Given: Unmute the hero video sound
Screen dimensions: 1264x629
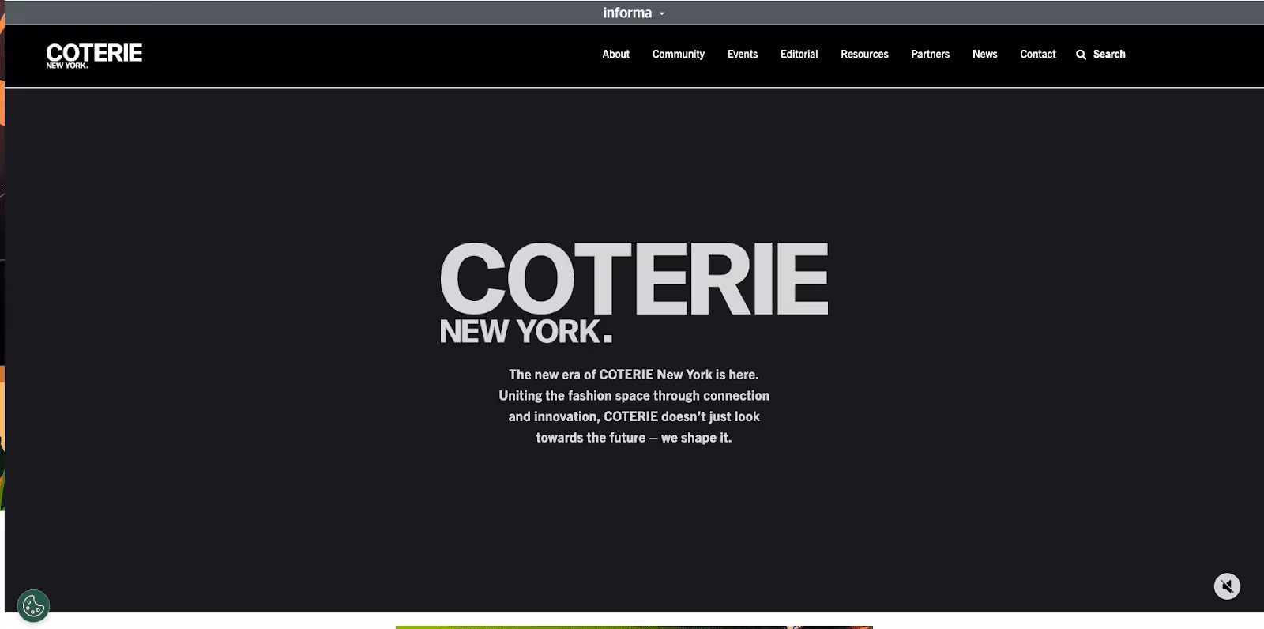Looking at the screenshot, I should click(x=1227, y=586).
